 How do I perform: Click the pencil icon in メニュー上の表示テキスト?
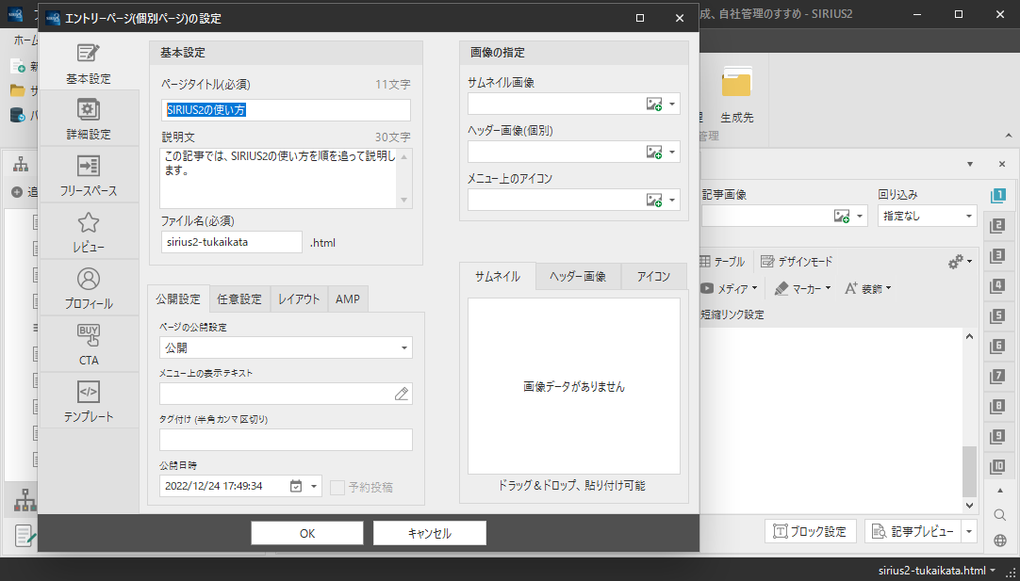(x=401, y=394)
